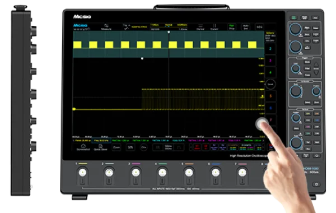The image size is (336, 213).
Task: Toggle the green CH4 hardware key
Action: (x=307, y=133)
